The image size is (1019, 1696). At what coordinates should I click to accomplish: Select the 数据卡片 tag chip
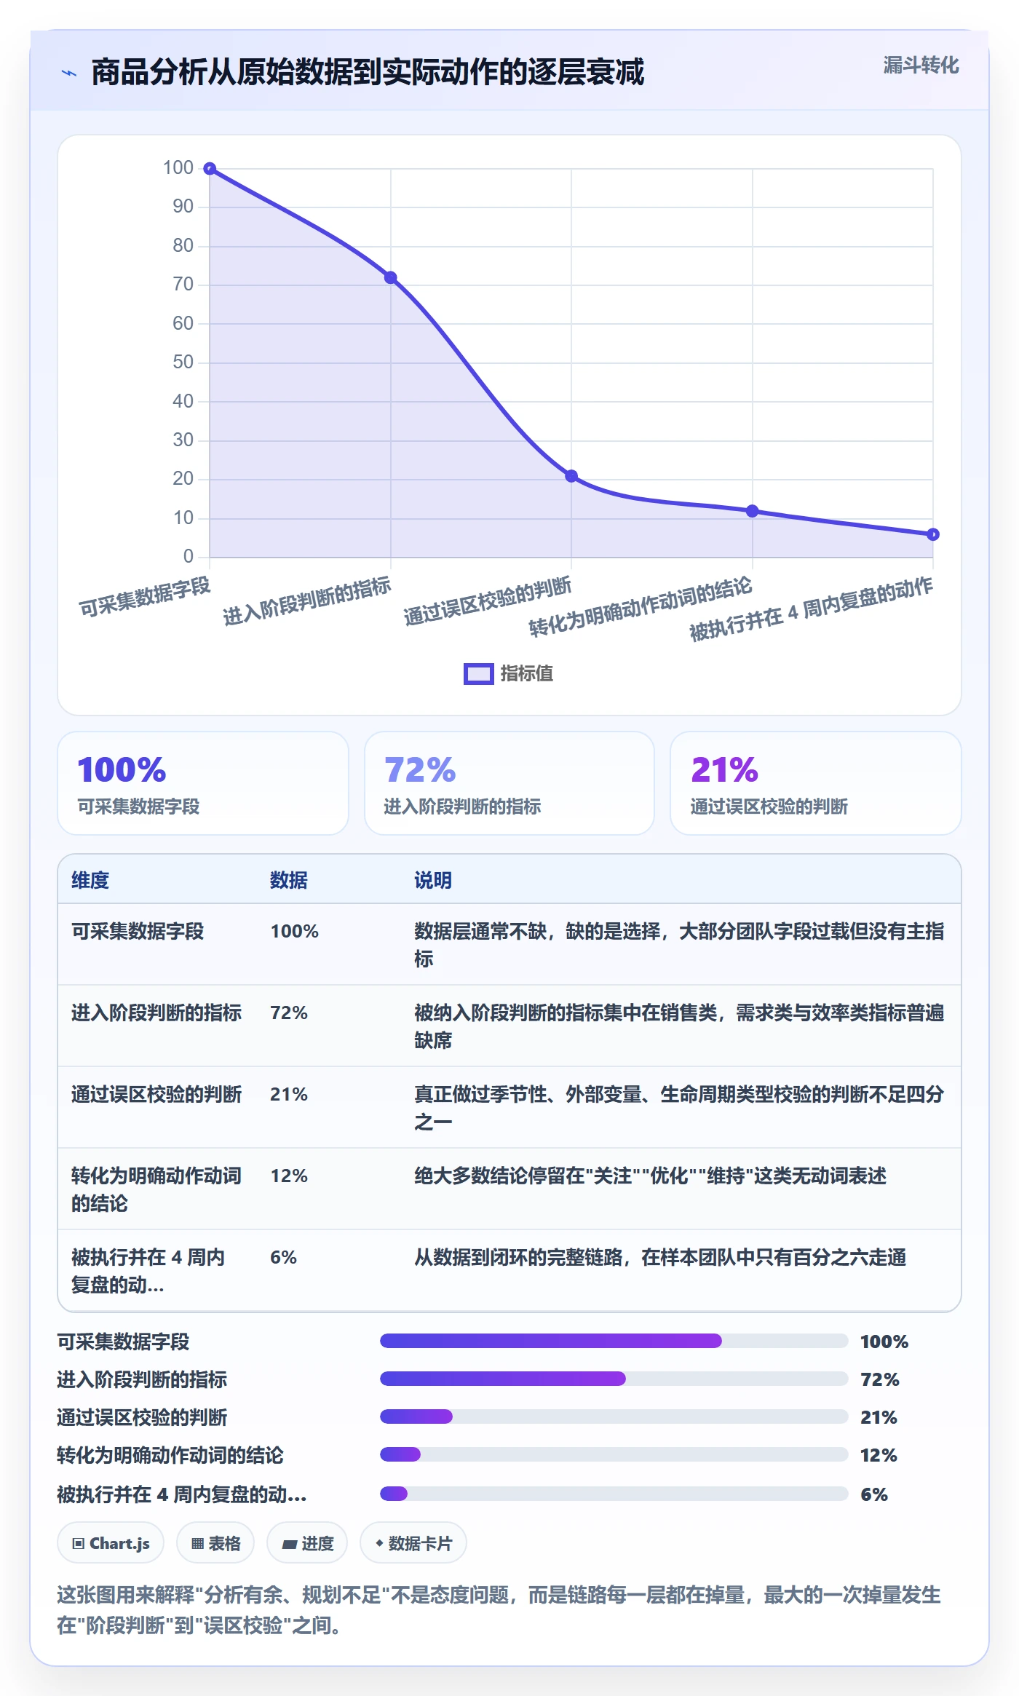coord(413,1543)
